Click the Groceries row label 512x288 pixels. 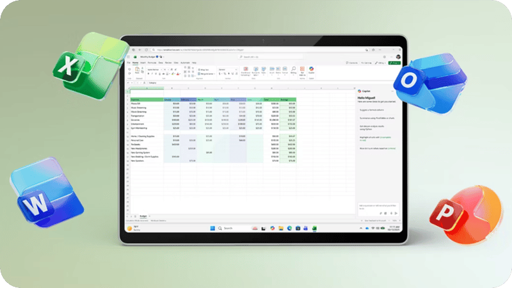tap(135, 120)
